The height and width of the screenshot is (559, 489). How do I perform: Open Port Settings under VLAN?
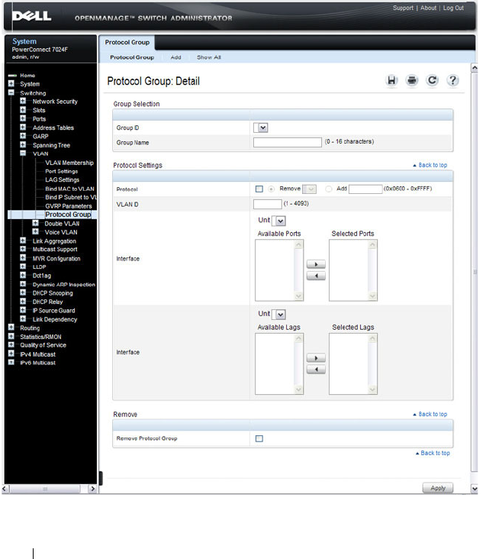point(61,171)
